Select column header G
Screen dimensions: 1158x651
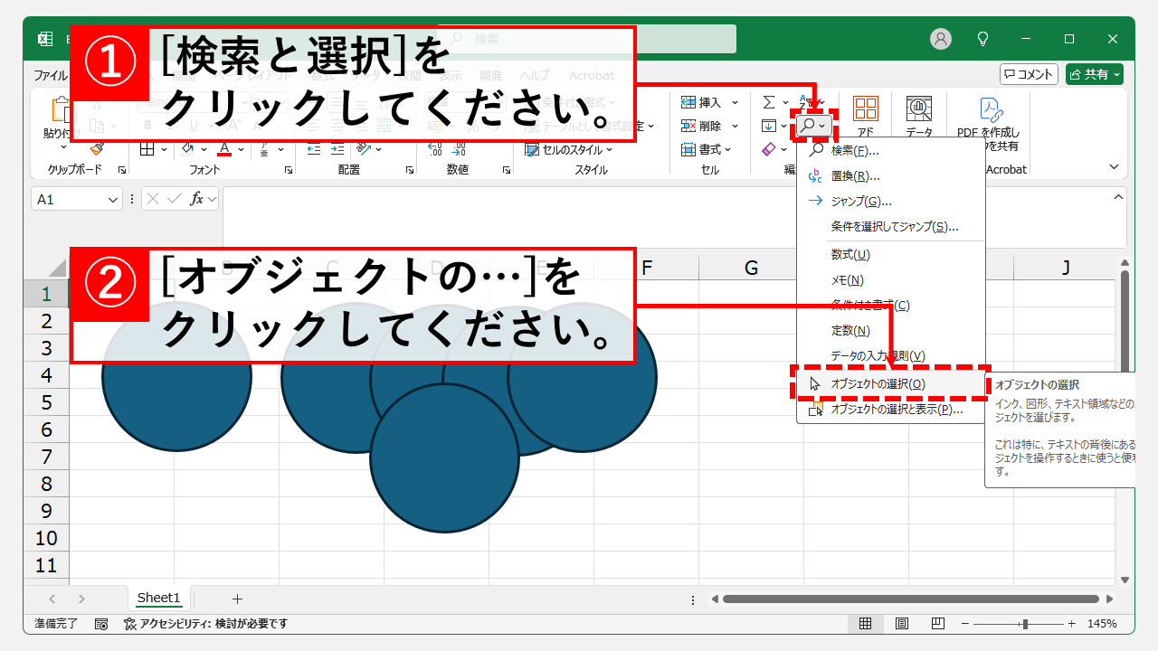coord(751,268)
